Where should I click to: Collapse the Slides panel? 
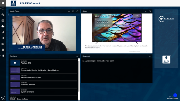point(146,11)
